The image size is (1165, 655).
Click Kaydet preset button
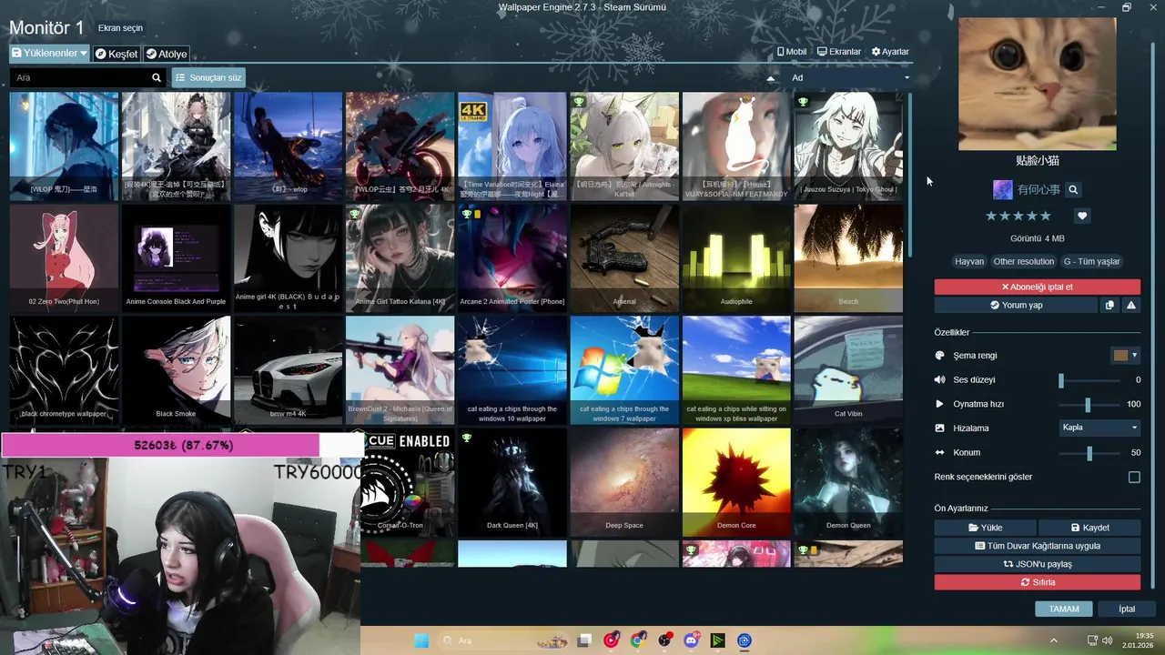tap(1089, 528)
